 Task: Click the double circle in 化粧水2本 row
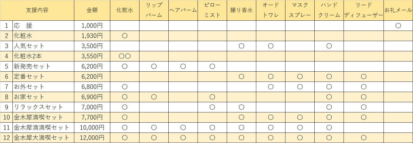pos(124,56)
